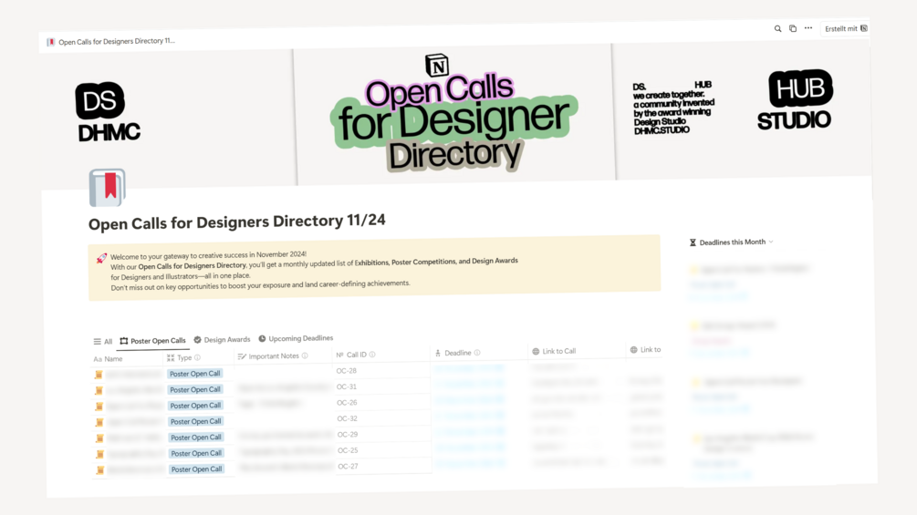Click the info icon beside Deadline header
Image resolution: width=917 pixels, height=515 pixels.
(x=477, y=353)
